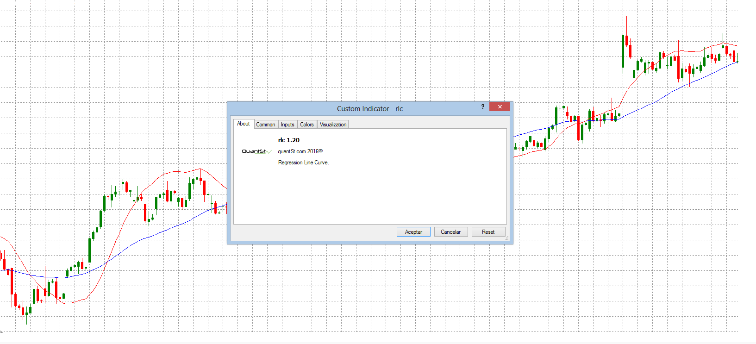Click the rlc 1.20 version heading
756x344 pixels.
(289, 140)
